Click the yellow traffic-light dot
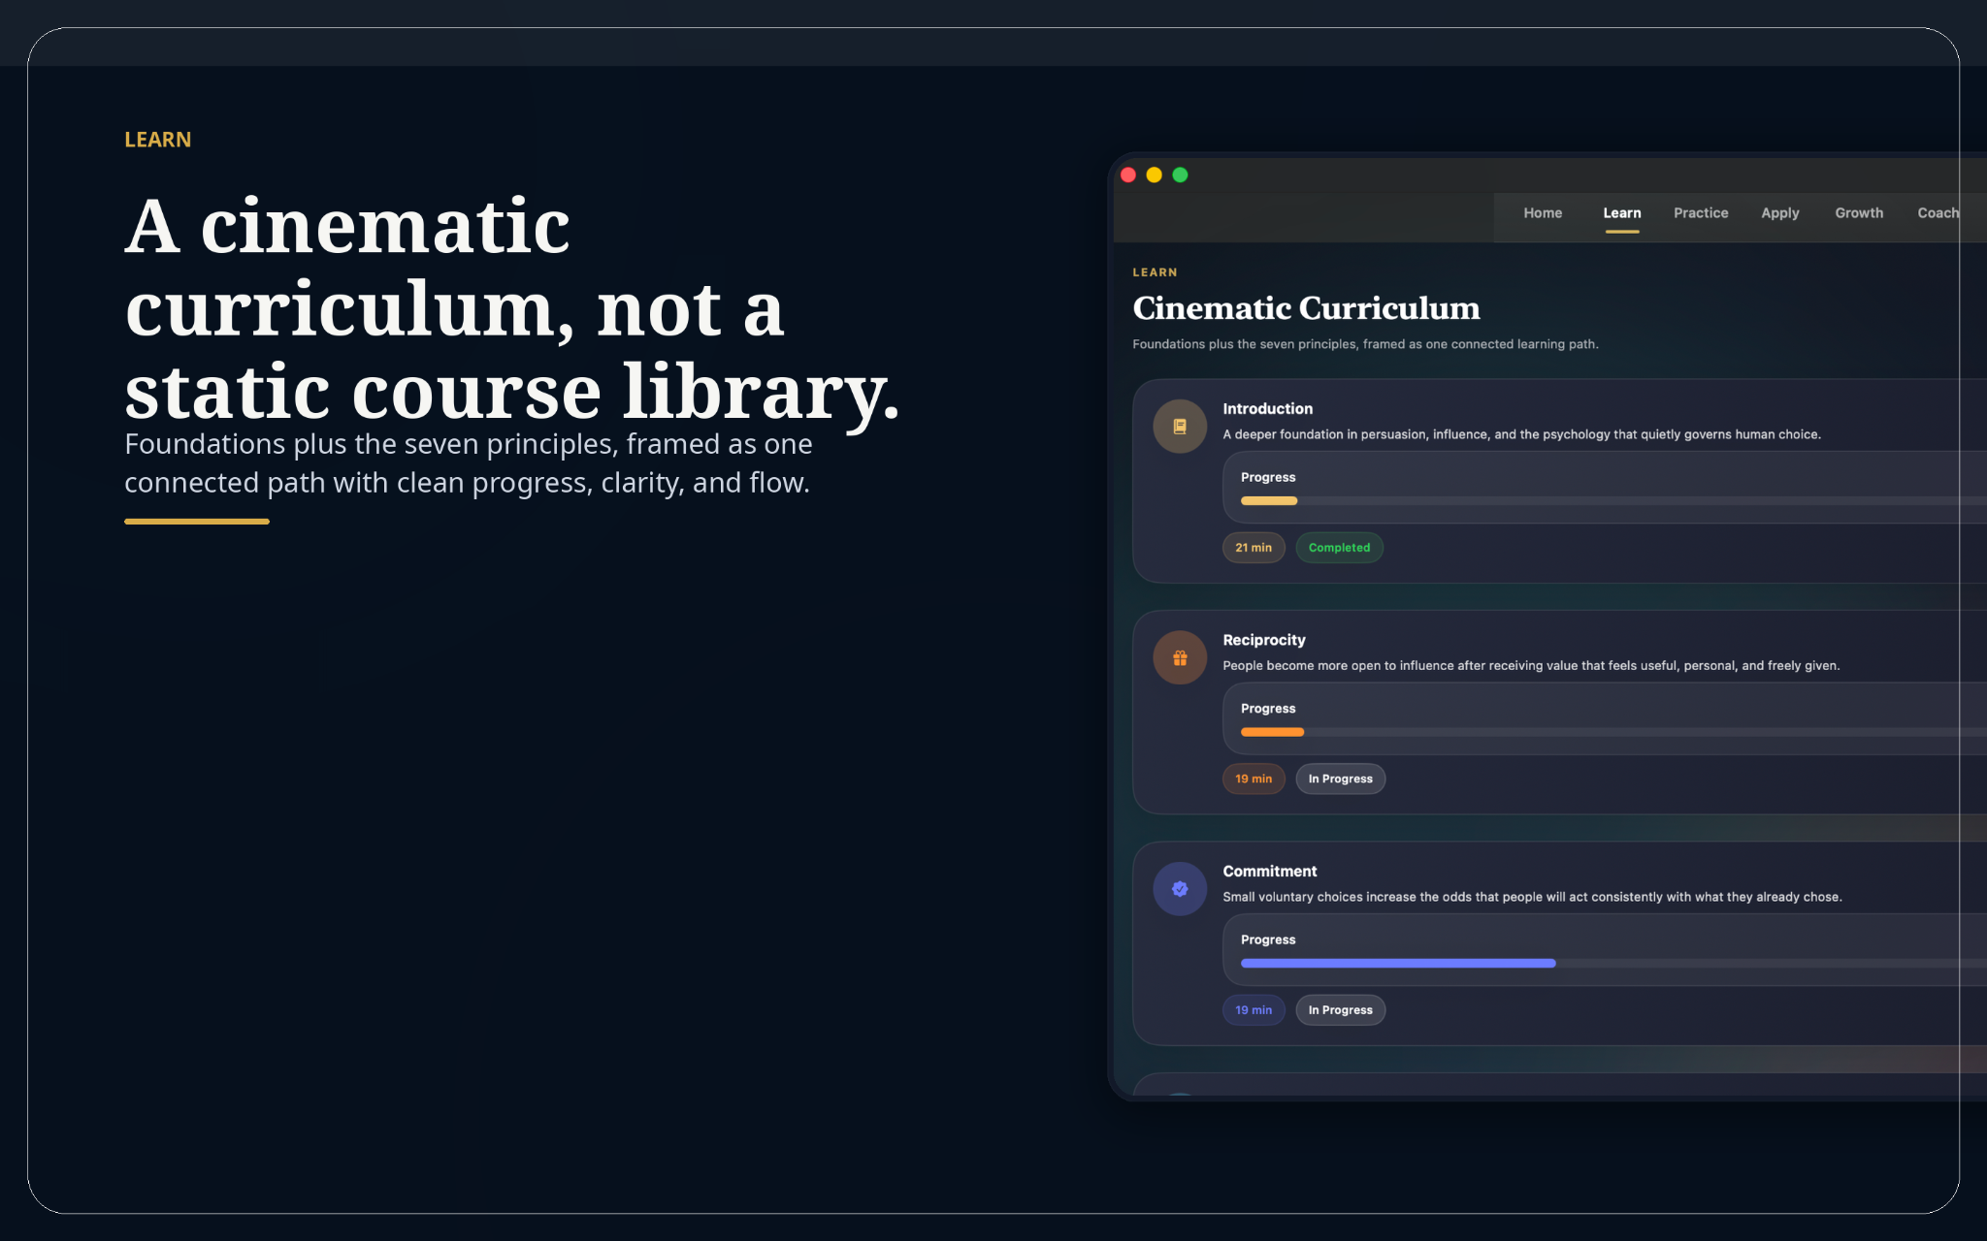This screenshot has width=1987, height=1241. pyautogui.click(x=1154, y=175)
